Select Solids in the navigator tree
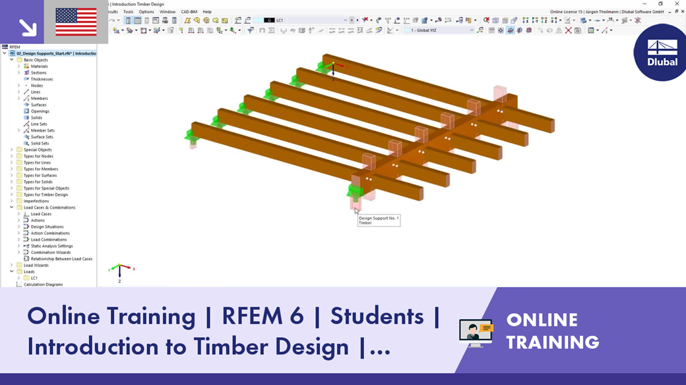Screen dimensions: 686x385 point(36,118)
